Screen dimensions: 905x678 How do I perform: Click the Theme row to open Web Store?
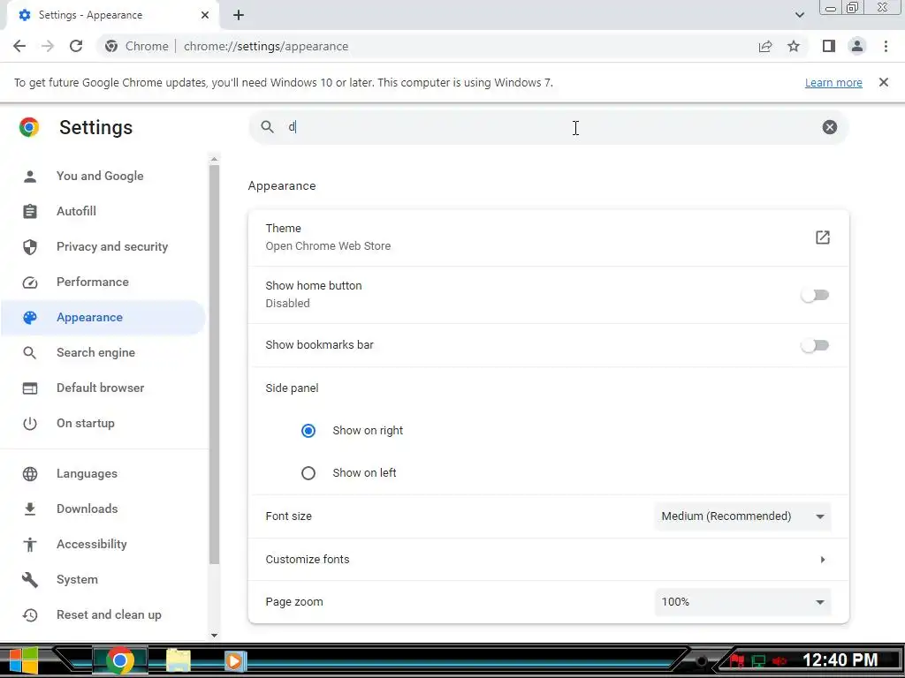(x=548, y=237)
